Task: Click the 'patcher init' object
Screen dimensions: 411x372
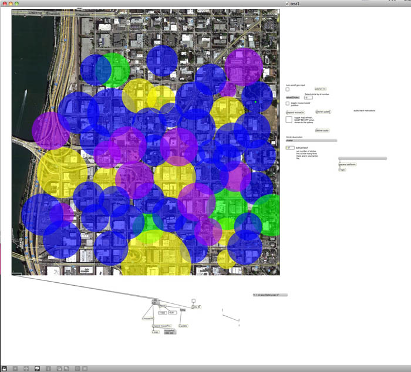Action: point(321,89)
